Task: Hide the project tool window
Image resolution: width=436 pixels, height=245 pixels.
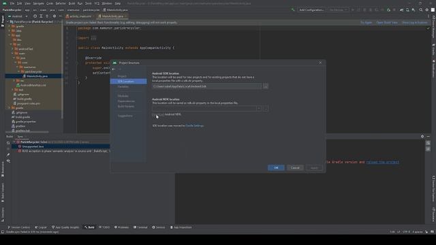Action: [61, 16]
